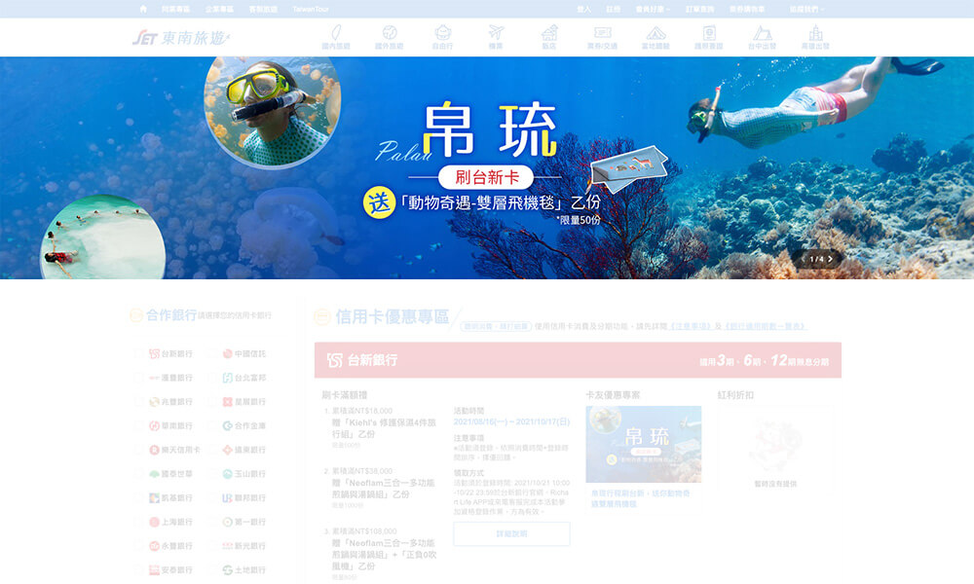Select the 自由行 suitcase icon
The image size is (974, 584).
[443, 37]
